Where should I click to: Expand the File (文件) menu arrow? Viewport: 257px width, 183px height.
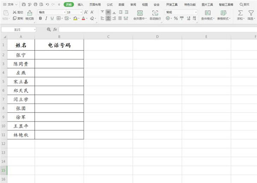point(16,5)
